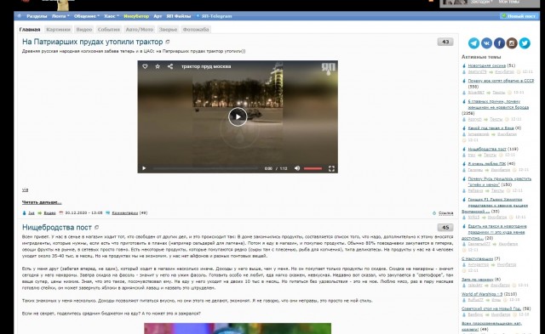Open the Telegram social icon
The image size is (545, 334).
[473, 43]
